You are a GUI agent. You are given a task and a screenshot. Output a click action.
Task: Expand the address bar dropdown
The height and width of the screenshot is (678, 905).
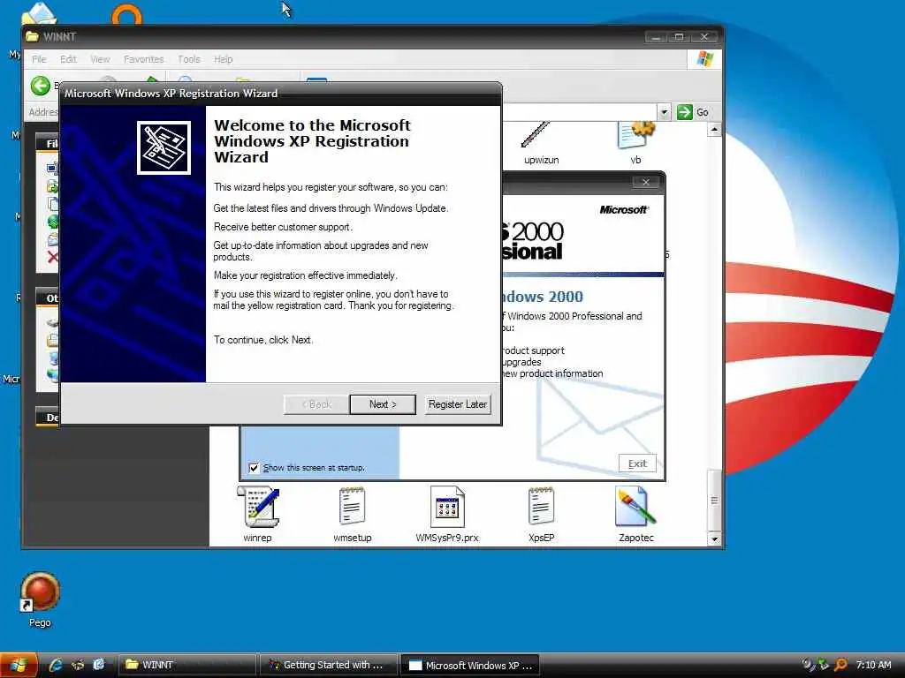coord(664,112)
